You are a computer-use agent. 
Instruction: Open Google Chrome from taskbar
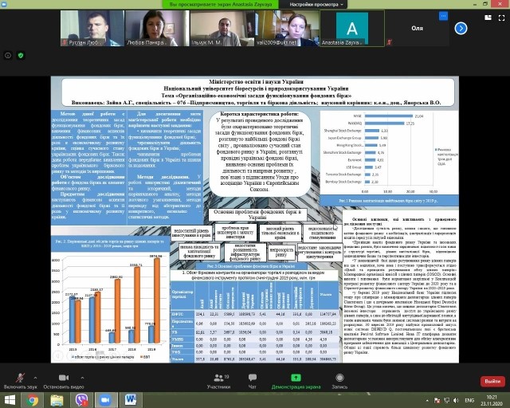point(32,400)
